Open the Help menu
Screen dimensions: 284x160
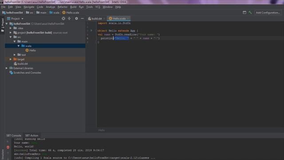coord(118,7)
